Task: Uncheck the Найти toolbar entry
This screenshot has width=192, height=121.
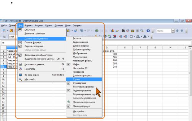Action: coord(68,64)
